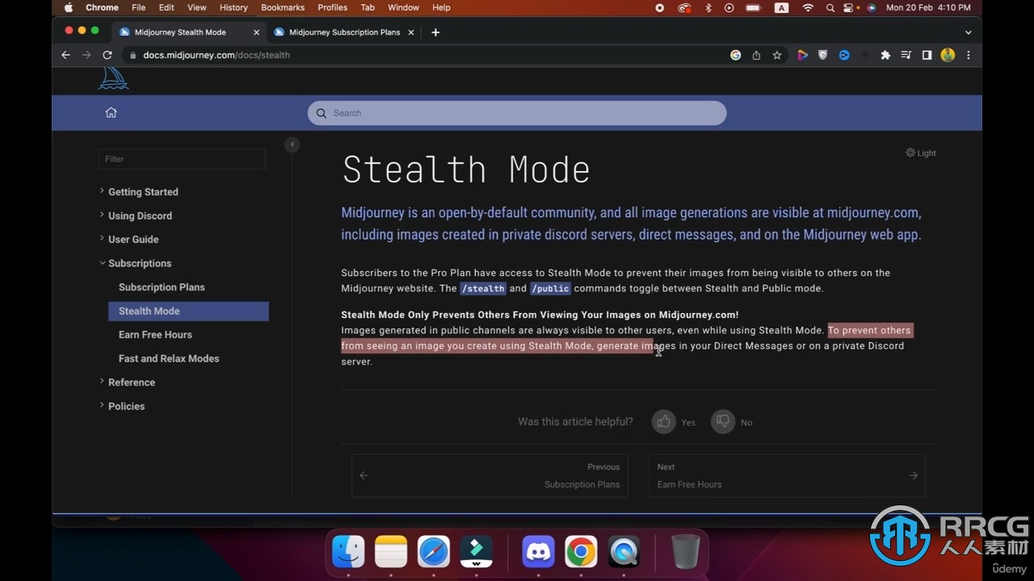Go to Previous article Subscription Plans
This screenshot has width=1034, height=581.
(x=490, y=475)
